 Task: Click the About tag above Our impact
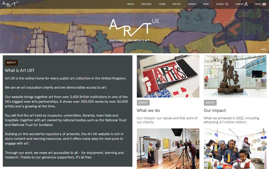(210, 103)
